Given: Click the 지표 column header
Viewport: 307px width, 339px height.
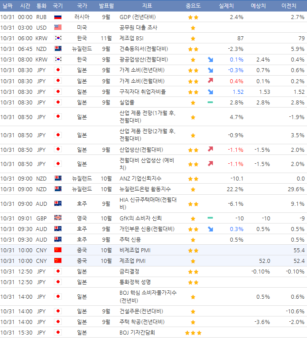Looking at the screenshot, I should (x=147, y=6).
